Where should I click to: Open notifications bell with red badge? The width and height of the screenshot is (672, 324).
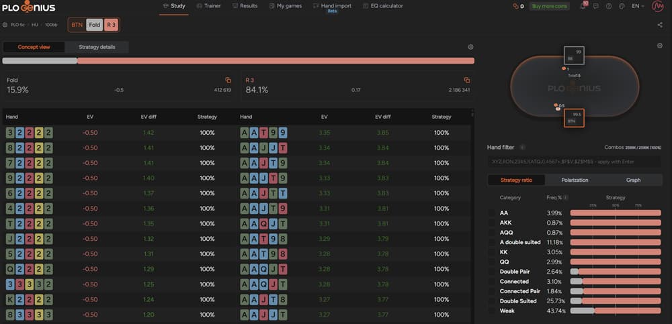583,6
